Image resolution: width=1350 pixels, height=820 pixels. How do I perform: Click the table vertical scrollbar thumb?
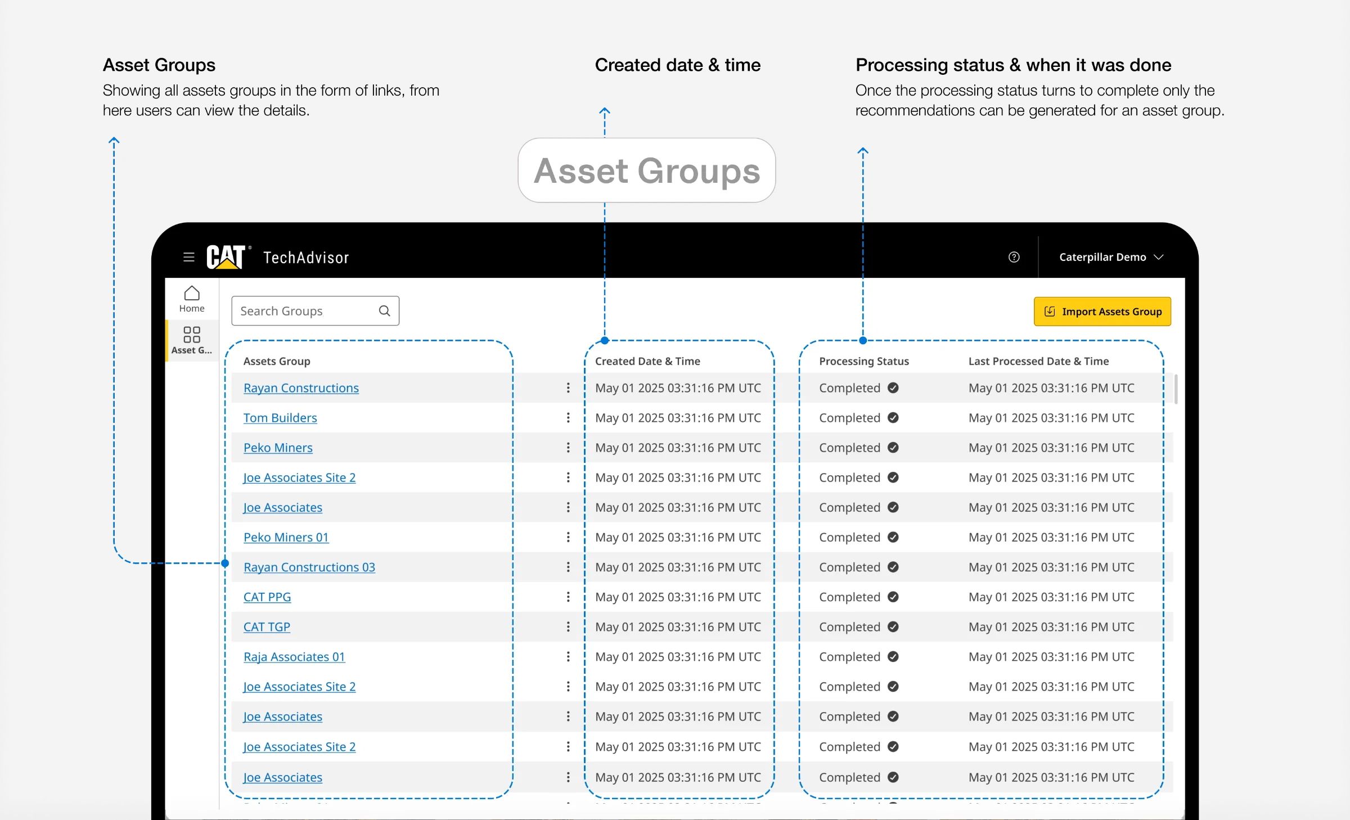click(x=1176, y=389)
